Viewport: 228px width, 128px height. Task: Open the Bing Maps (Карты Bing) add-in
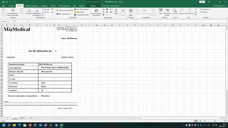pos(79,12)
